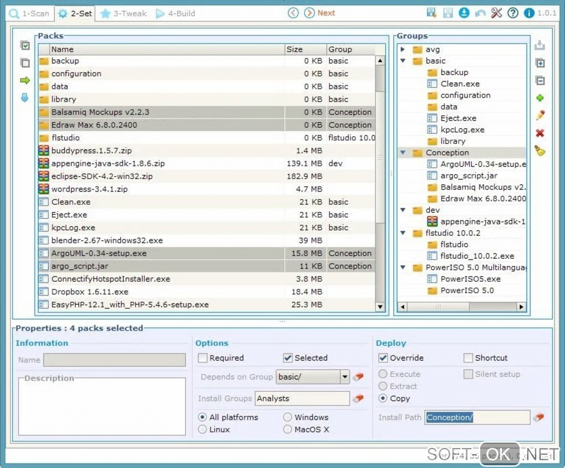The image size is (565, 468).
Task: Click the deselect-all packs empty box icon
Action: tap(25, 63)
